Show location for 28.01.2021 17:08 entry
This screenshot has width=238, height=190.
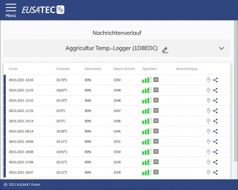208,162
